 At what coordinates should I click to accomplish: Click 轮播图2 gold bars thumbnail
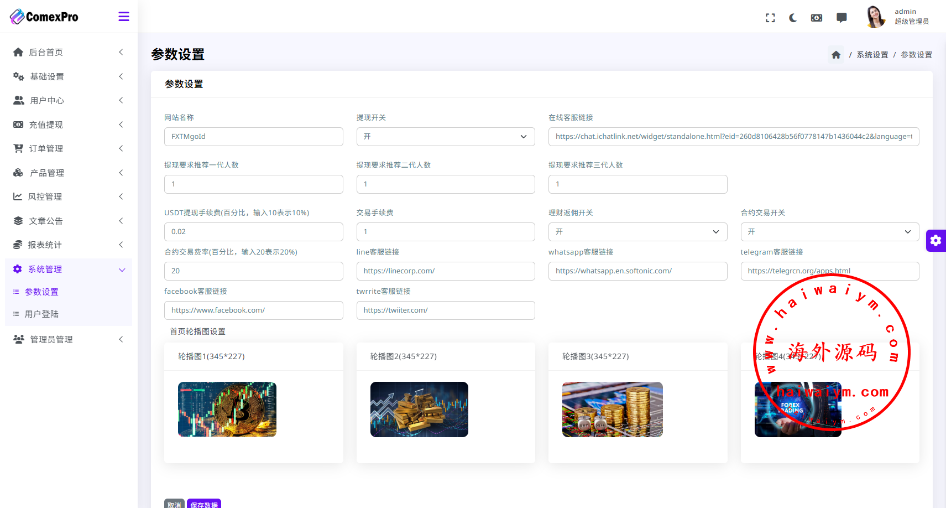[x=419, y=409]
